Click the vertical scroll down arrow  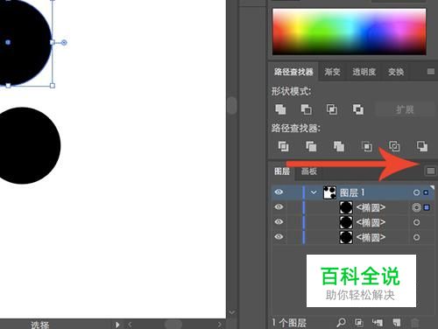coord(232,312)
